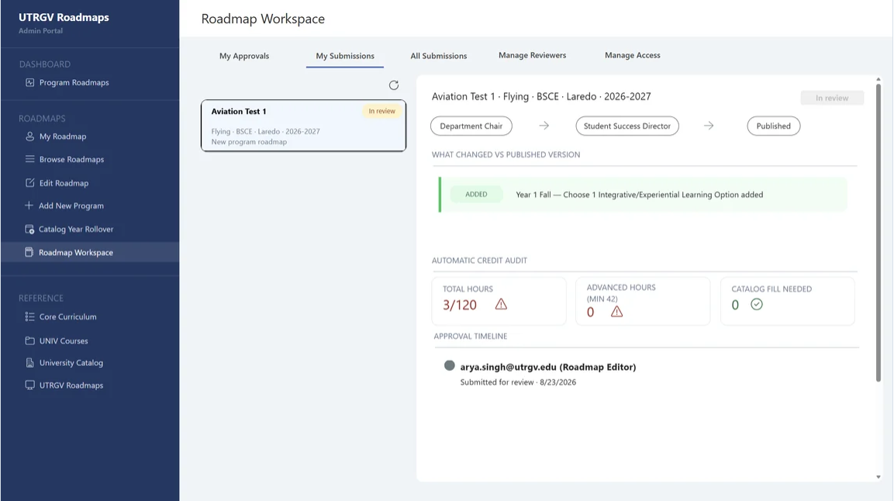894x501 pixels.
Task: Click scrollbar down arrow in detail panel
Action: 878,477
